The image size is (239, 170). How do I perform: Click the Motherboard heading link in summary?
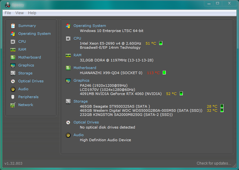coord(85,68)
